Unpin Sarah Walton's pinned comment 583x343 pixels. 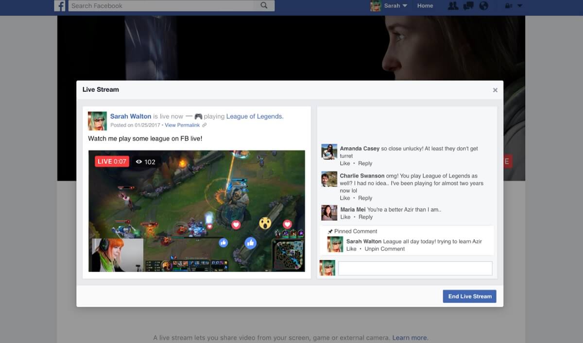384,248
